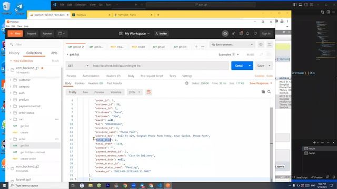
Task: Open search in response body magnifier icon
Action: pos(269,92)
